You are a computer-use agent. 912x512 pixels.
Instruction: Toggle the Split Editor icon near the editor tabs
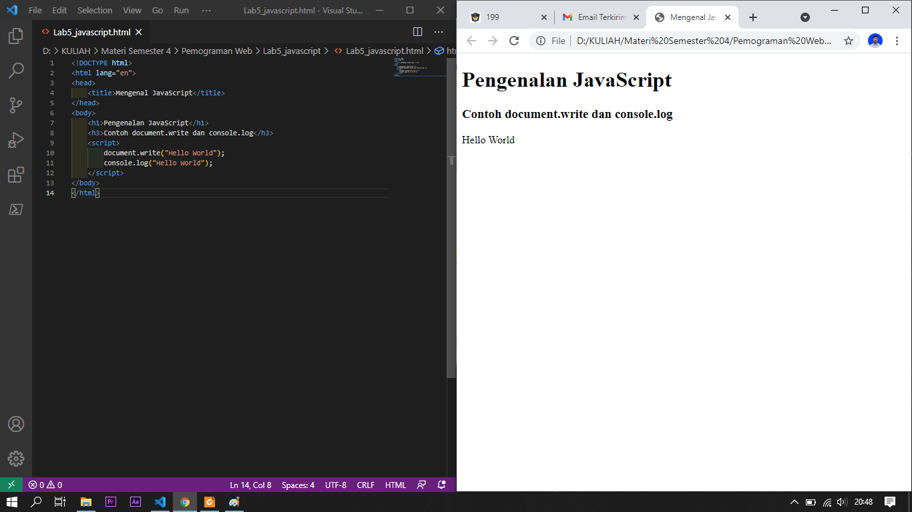(417, 31)
